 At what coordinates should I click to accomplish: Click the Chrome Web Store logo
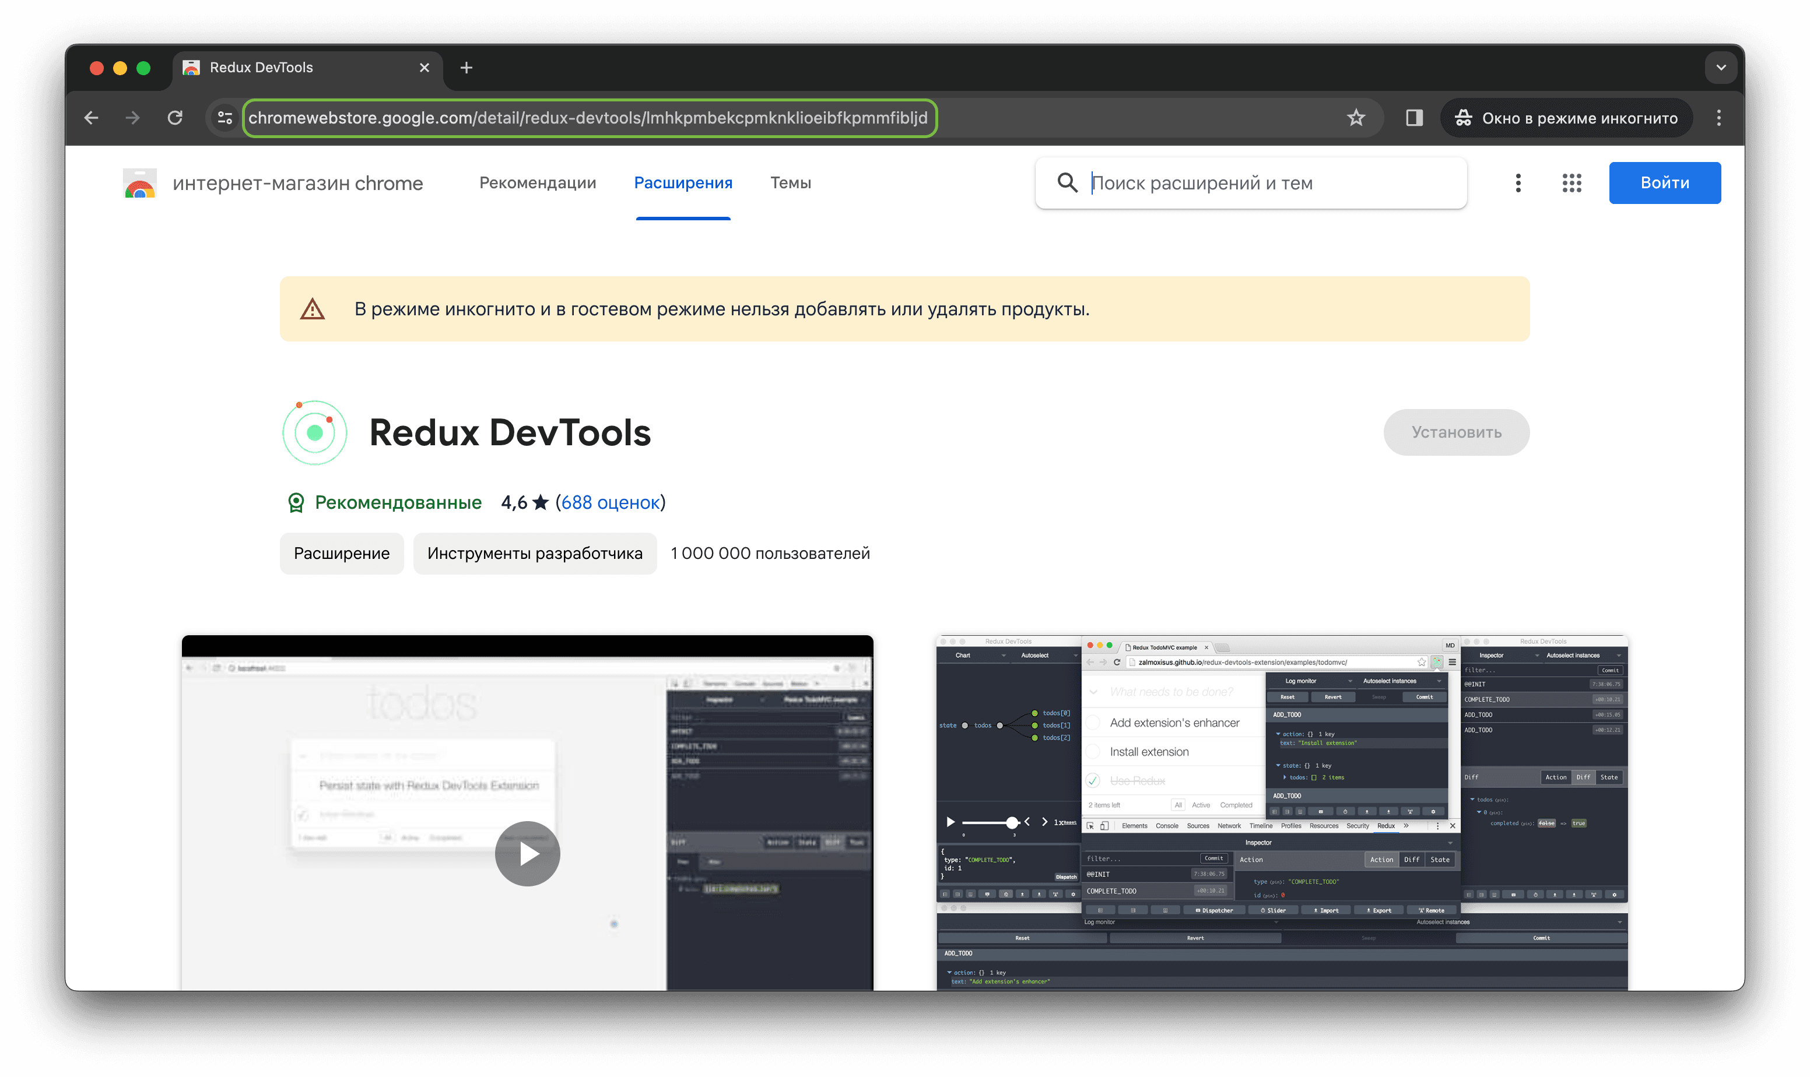140,184
